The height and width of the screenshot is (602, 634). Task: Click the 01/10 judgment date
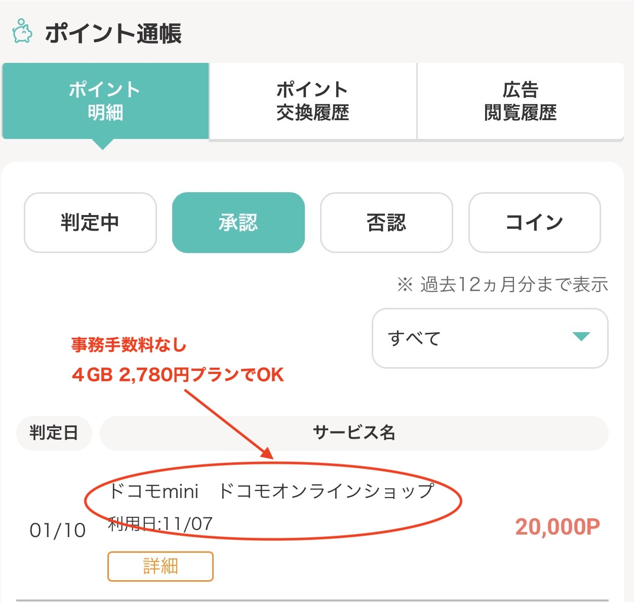[59, 530]
